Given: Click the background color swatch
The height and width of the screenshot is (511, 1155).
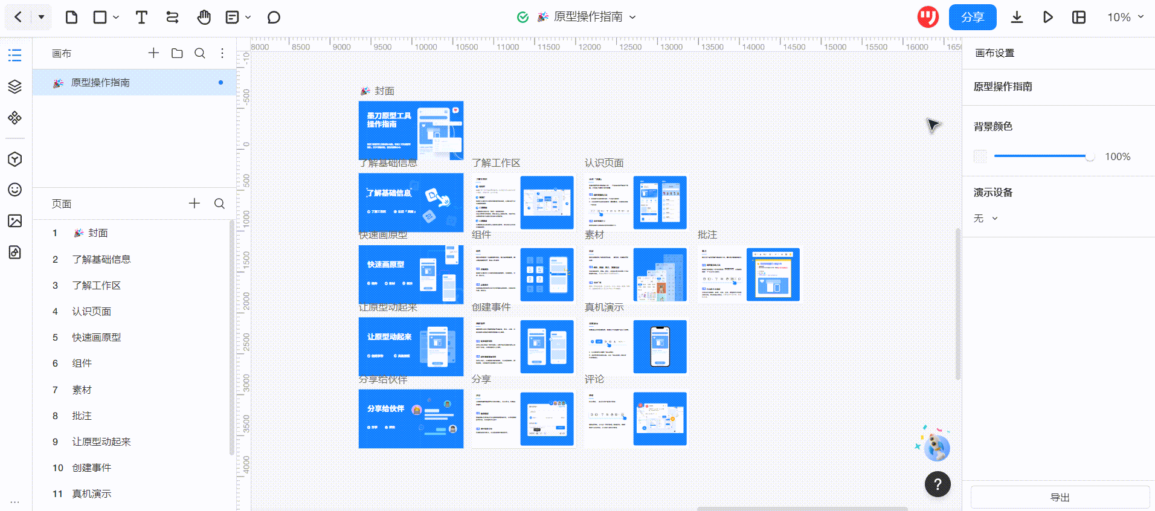Looking at the screenshot, I should (980, 156).
